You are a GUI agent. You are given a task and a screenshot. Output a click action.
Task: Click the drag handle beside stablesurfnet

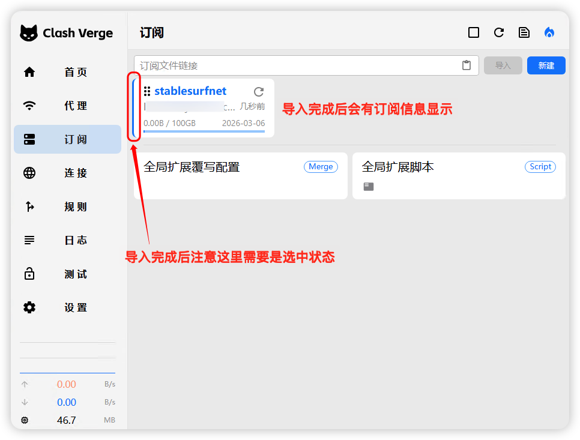pyautogui.click(x=147, y=91)
